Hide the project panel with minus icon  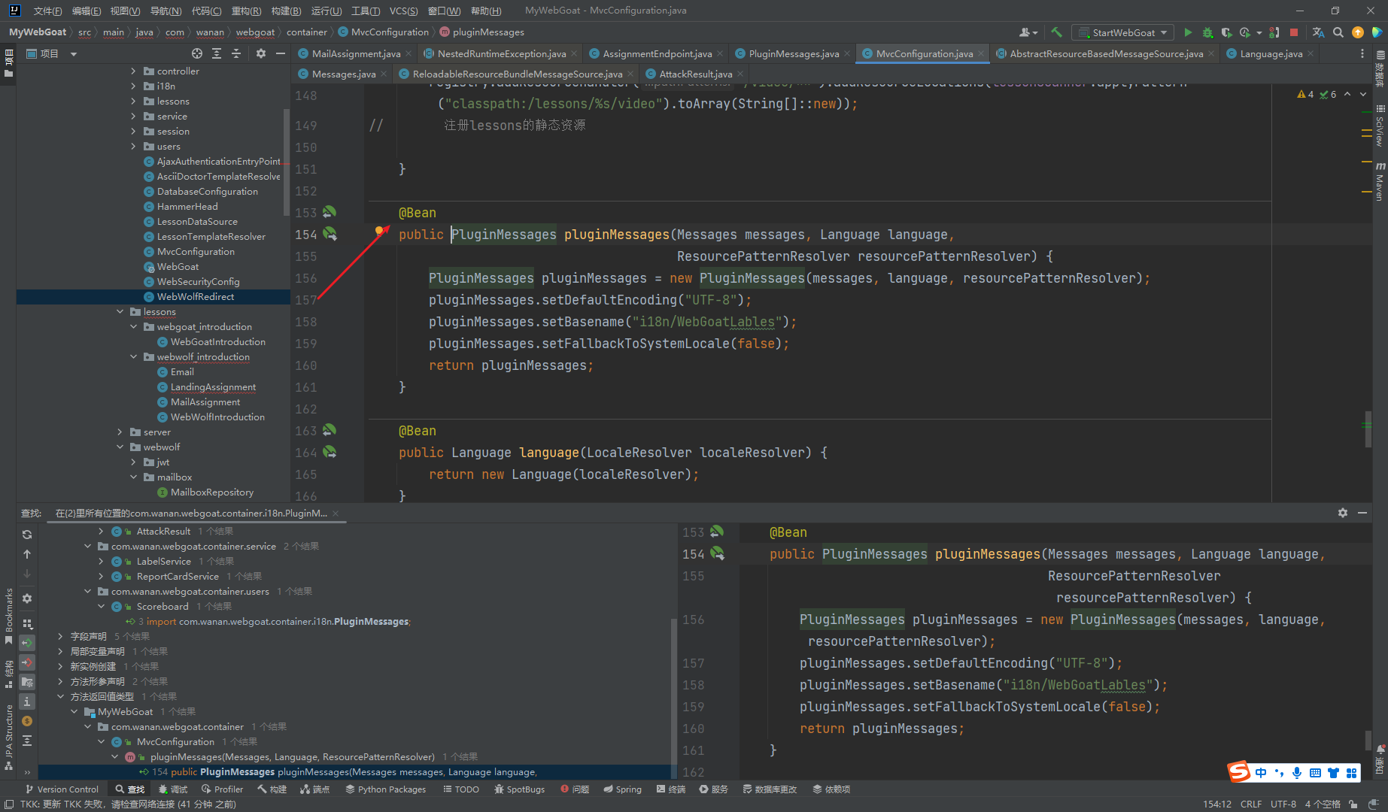pos(281,53)
